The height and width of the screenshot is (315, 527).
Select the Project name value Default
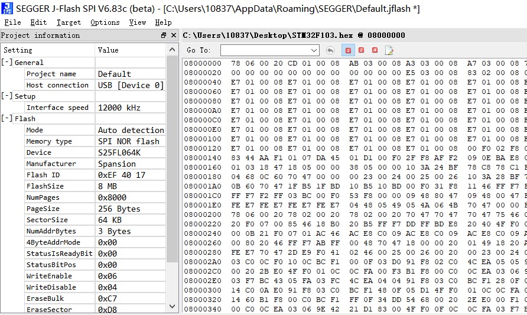(114, 74)
